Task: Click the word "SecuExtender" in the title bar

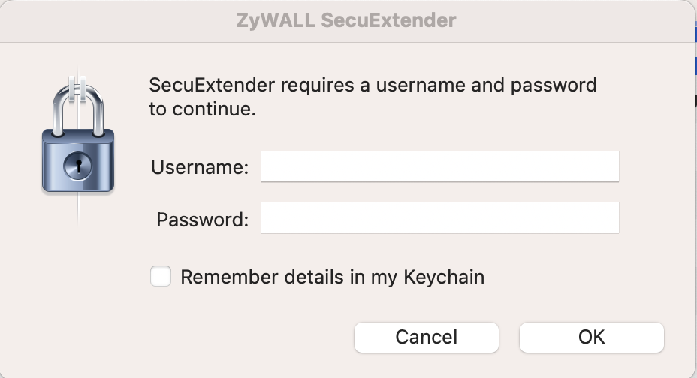Action: click(x=388, y=20)
